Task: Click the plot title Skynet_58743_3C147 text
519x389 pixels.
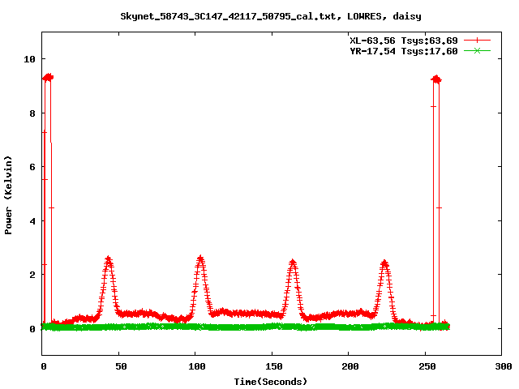Action: click(x=270, y=16)
